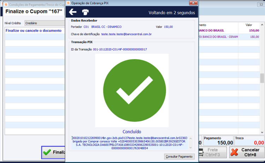
Task: Select the key teste.teste.teste@bancocentral.com.br
Action: [126, 34]
